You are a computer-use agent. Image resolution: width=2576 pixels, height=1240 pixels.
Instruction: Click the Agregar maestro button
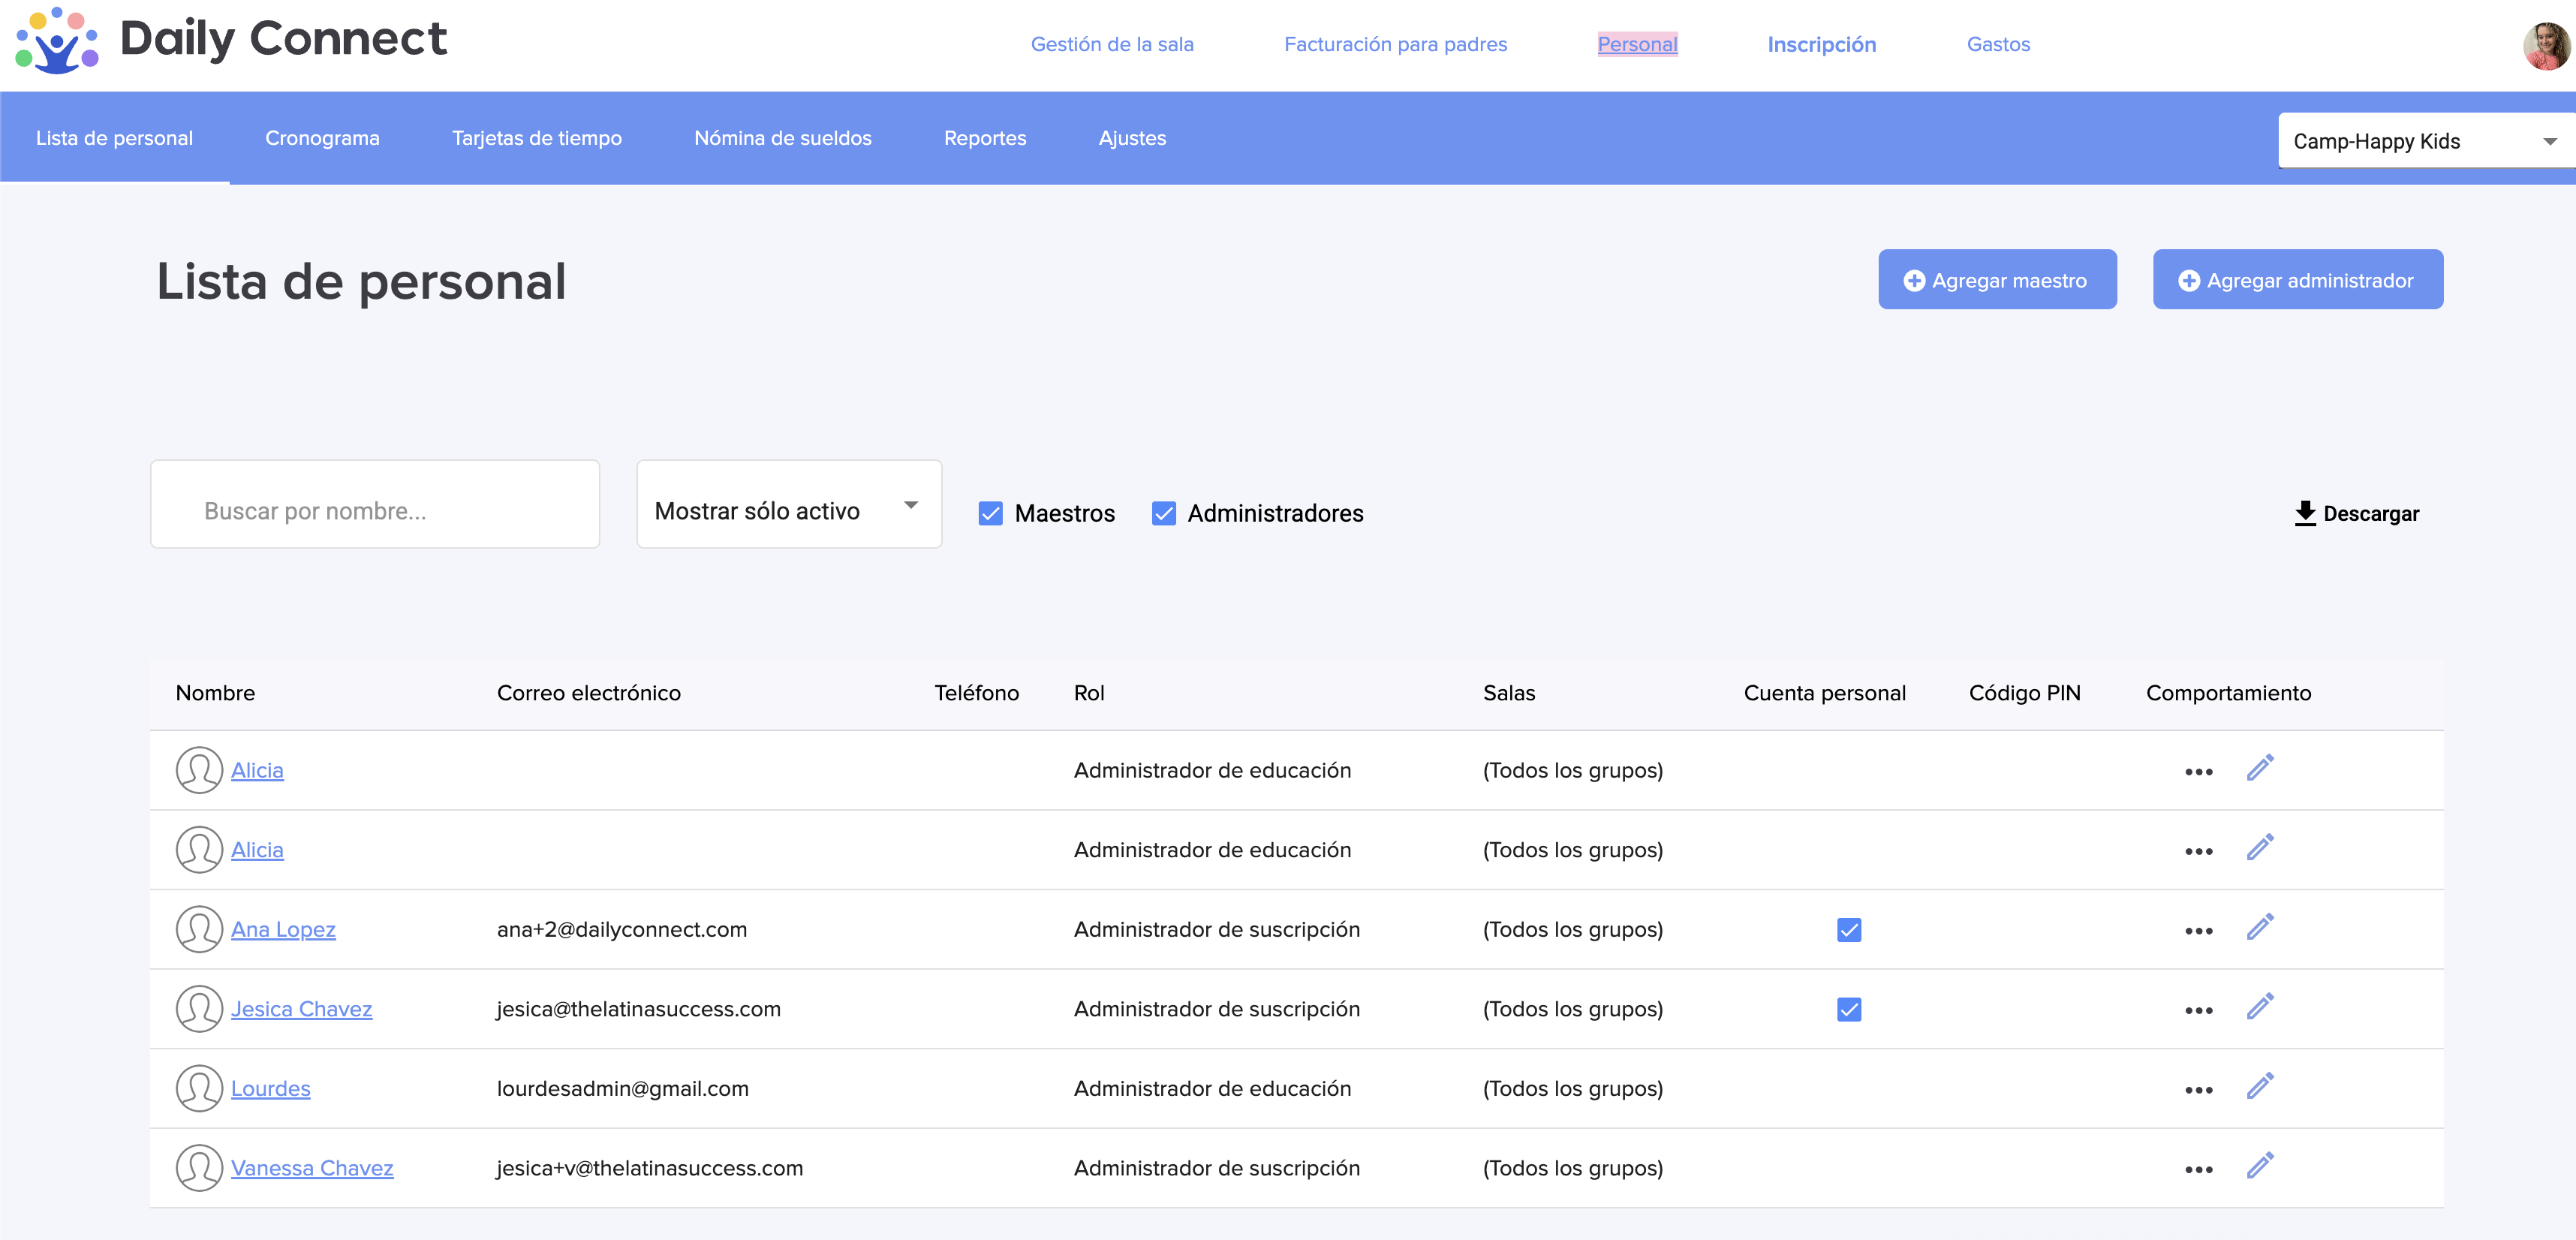click(1996, 280)
